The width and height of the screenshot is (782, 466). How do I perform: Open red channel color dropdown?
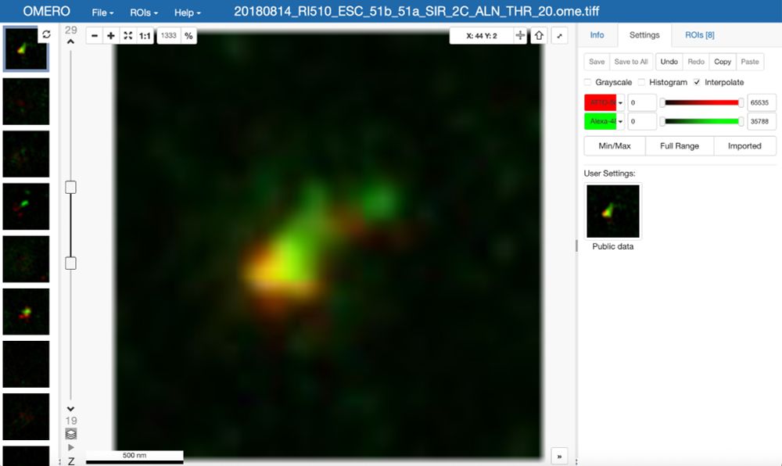click(x=620, y=102)
